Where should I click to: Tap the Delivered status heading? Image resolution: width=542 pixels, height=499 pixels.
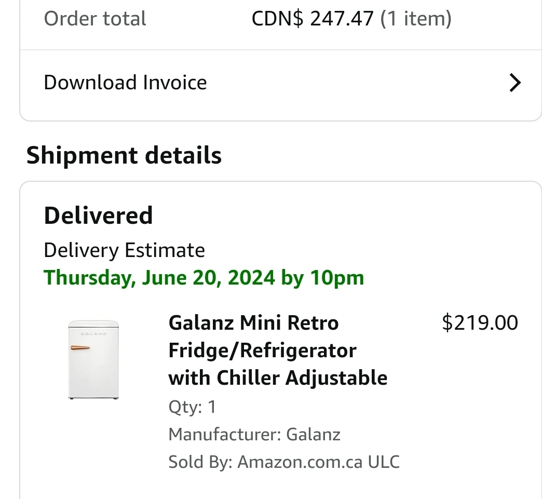tap(98, 215)
